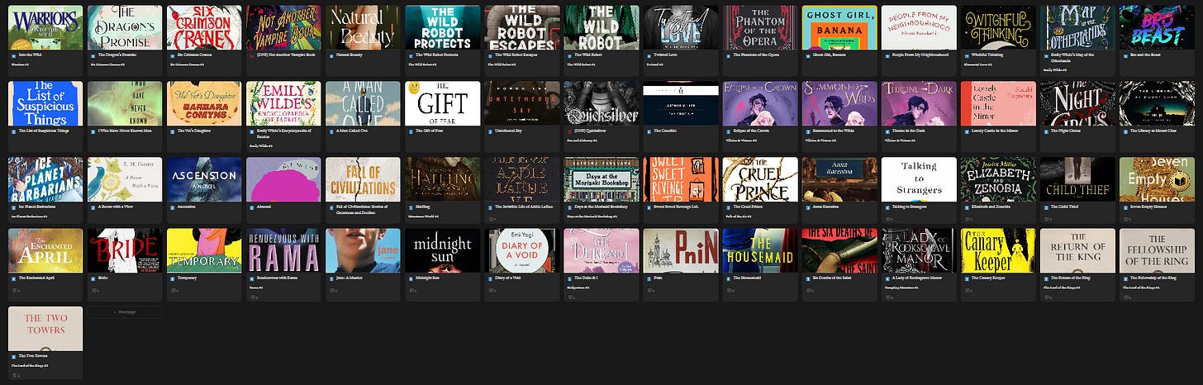The width and height of the screenshot is (1203, 385).
Task: Click the icon beside the Almond title
Action: (251, 207)
